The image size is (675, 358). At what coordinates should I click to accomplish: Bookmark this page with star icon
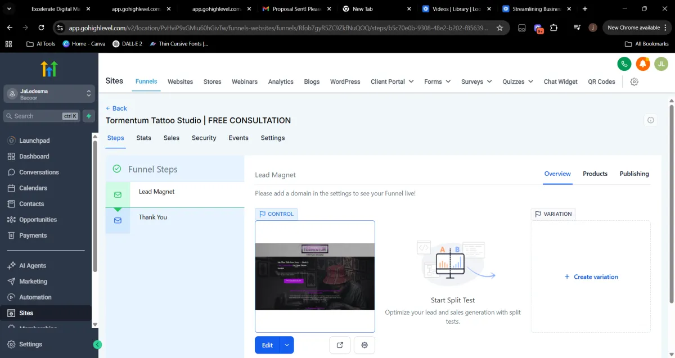pyautogui.click(x=499, y=28)
